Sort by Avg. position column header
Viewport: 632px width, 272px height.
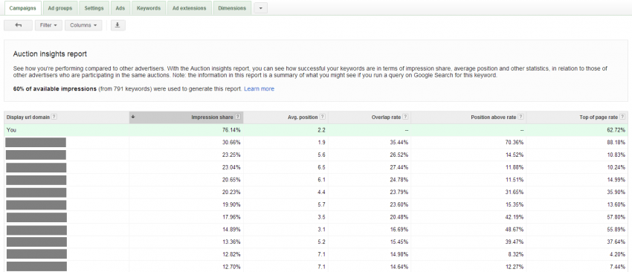303,117
